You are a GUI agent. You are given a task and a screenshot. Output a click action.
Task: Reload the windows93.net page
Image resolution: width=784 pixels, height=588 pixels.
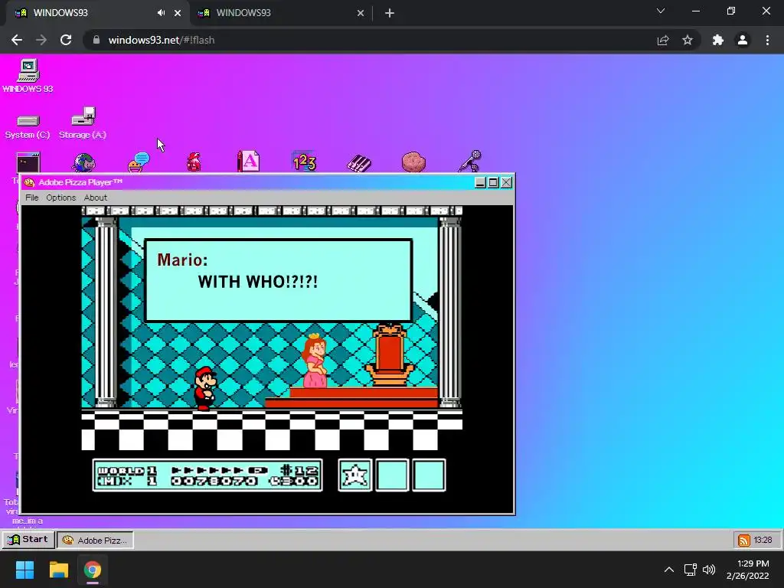(66, 40)
